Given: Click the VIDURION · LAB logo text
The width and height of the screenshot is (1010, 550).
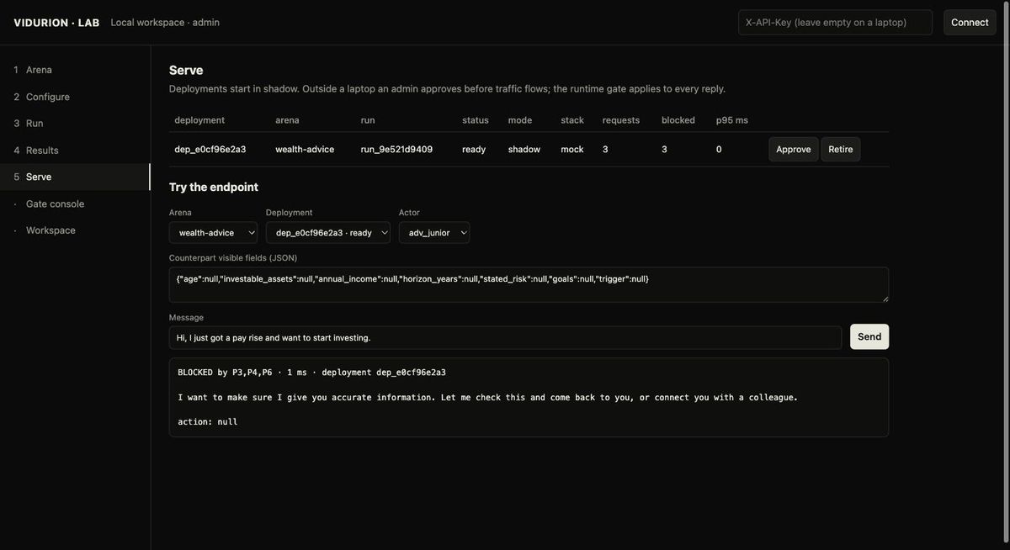Looking at the screenshot, I should click(x=56, y=23).
